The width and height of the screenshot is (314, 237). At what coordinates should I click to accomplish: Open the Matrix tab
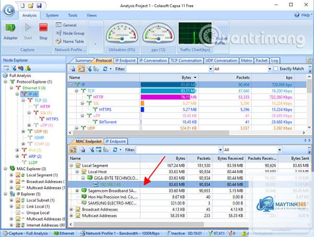coord(246,61)
